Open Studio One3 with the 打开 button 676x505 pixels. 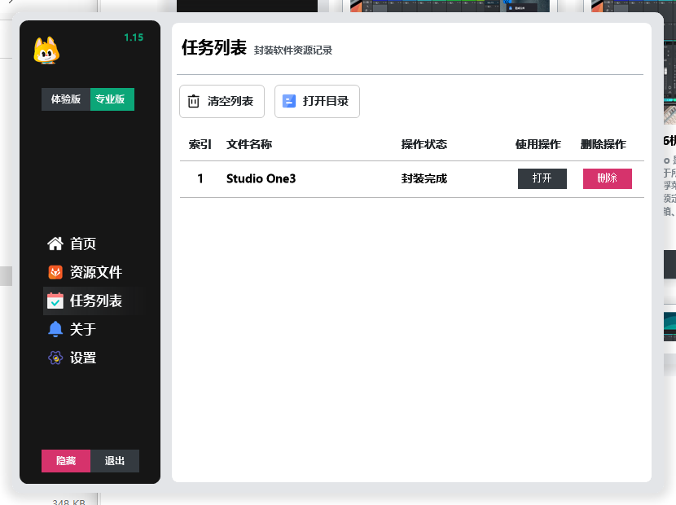542,178
